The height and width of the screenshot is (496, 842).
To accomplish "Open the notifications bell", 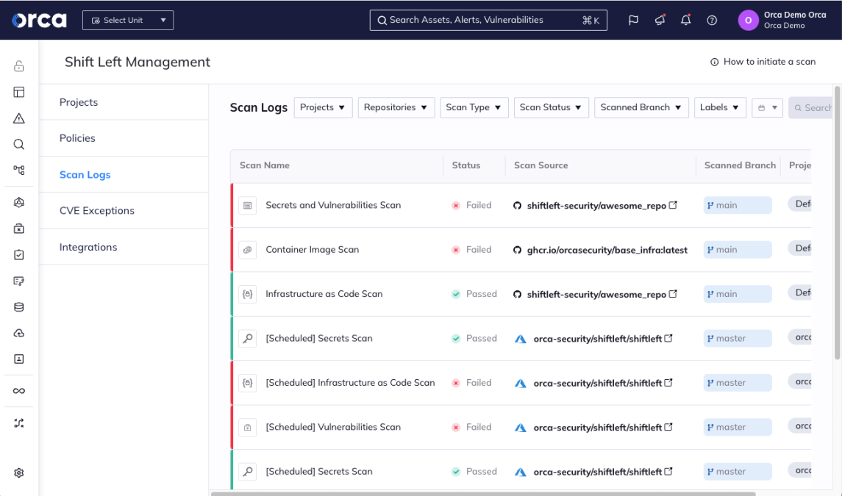I will 686,21.
